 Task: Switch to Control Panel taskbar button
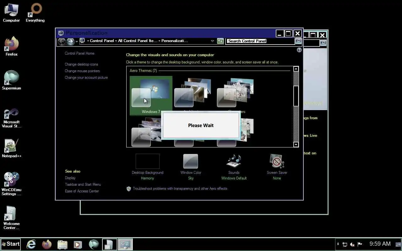(125, 244)
